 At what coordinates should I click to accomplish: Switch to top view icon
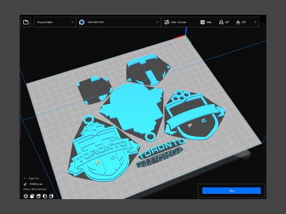[x=38, y=196]
